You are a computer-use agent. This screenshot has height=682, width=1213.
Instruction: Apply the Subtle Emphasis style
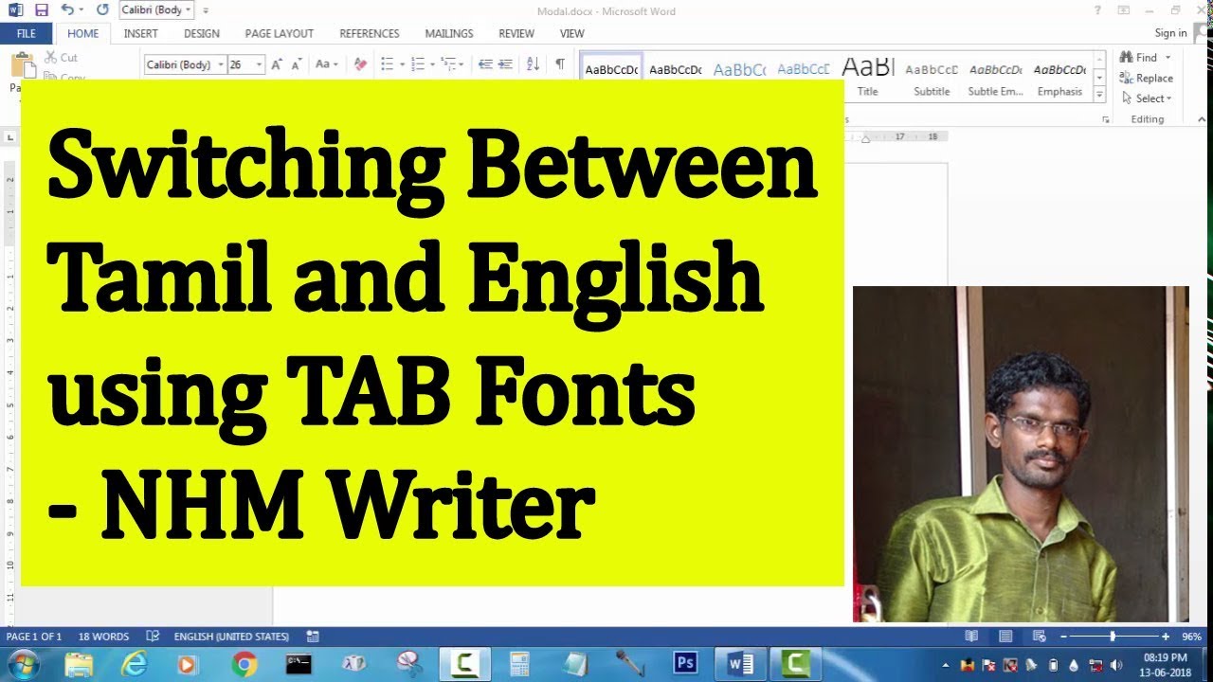click(x=995, y=79)
